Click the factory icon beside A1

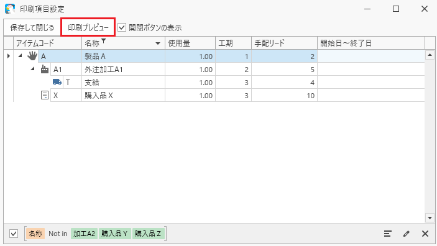45,69
